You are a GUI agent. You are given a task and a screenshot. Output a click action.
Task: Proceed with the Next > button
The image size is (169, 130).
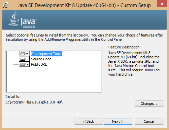coord(118,121)
